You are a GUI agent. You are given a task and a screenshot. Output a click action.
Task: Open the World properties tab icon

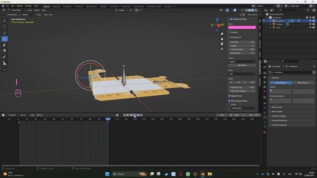[x=264, y=91]
